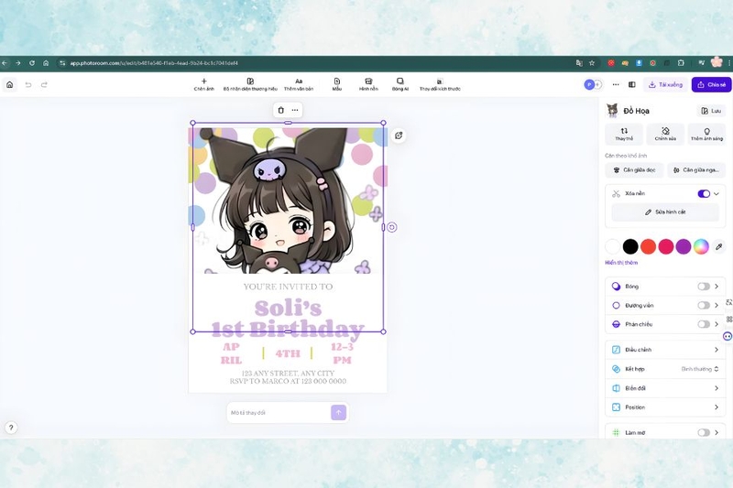Click the Đồ Họa layer thumbnail
Image resolution: width=733 pixels, height=488 pixels.
(x=612, y=111)
